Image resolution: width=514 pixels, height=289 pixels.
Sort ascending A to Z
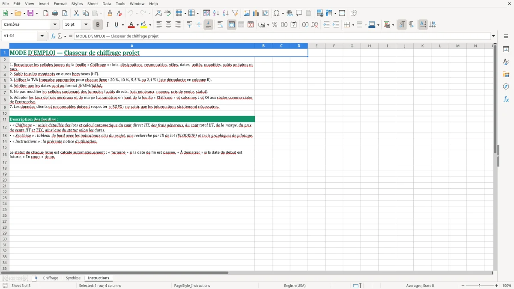(x=216, y=13)
